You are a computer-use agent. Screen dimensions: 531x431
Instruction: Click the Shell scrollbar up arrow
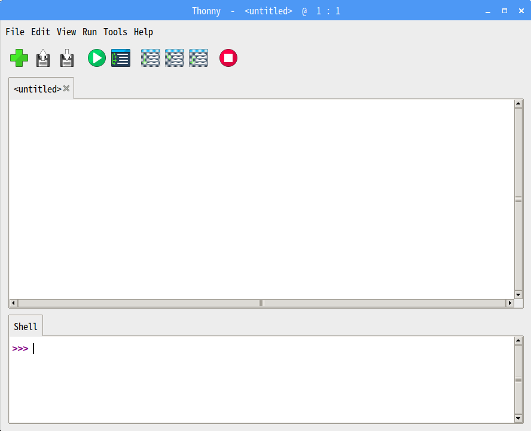[x=518, y=340]
